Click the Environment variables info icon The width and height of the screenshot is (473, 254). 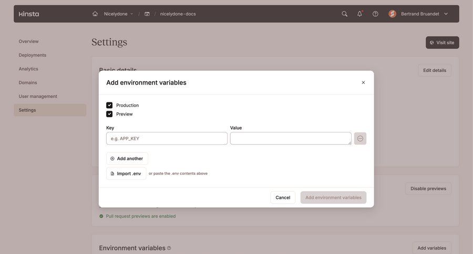(x=169, y=248)
